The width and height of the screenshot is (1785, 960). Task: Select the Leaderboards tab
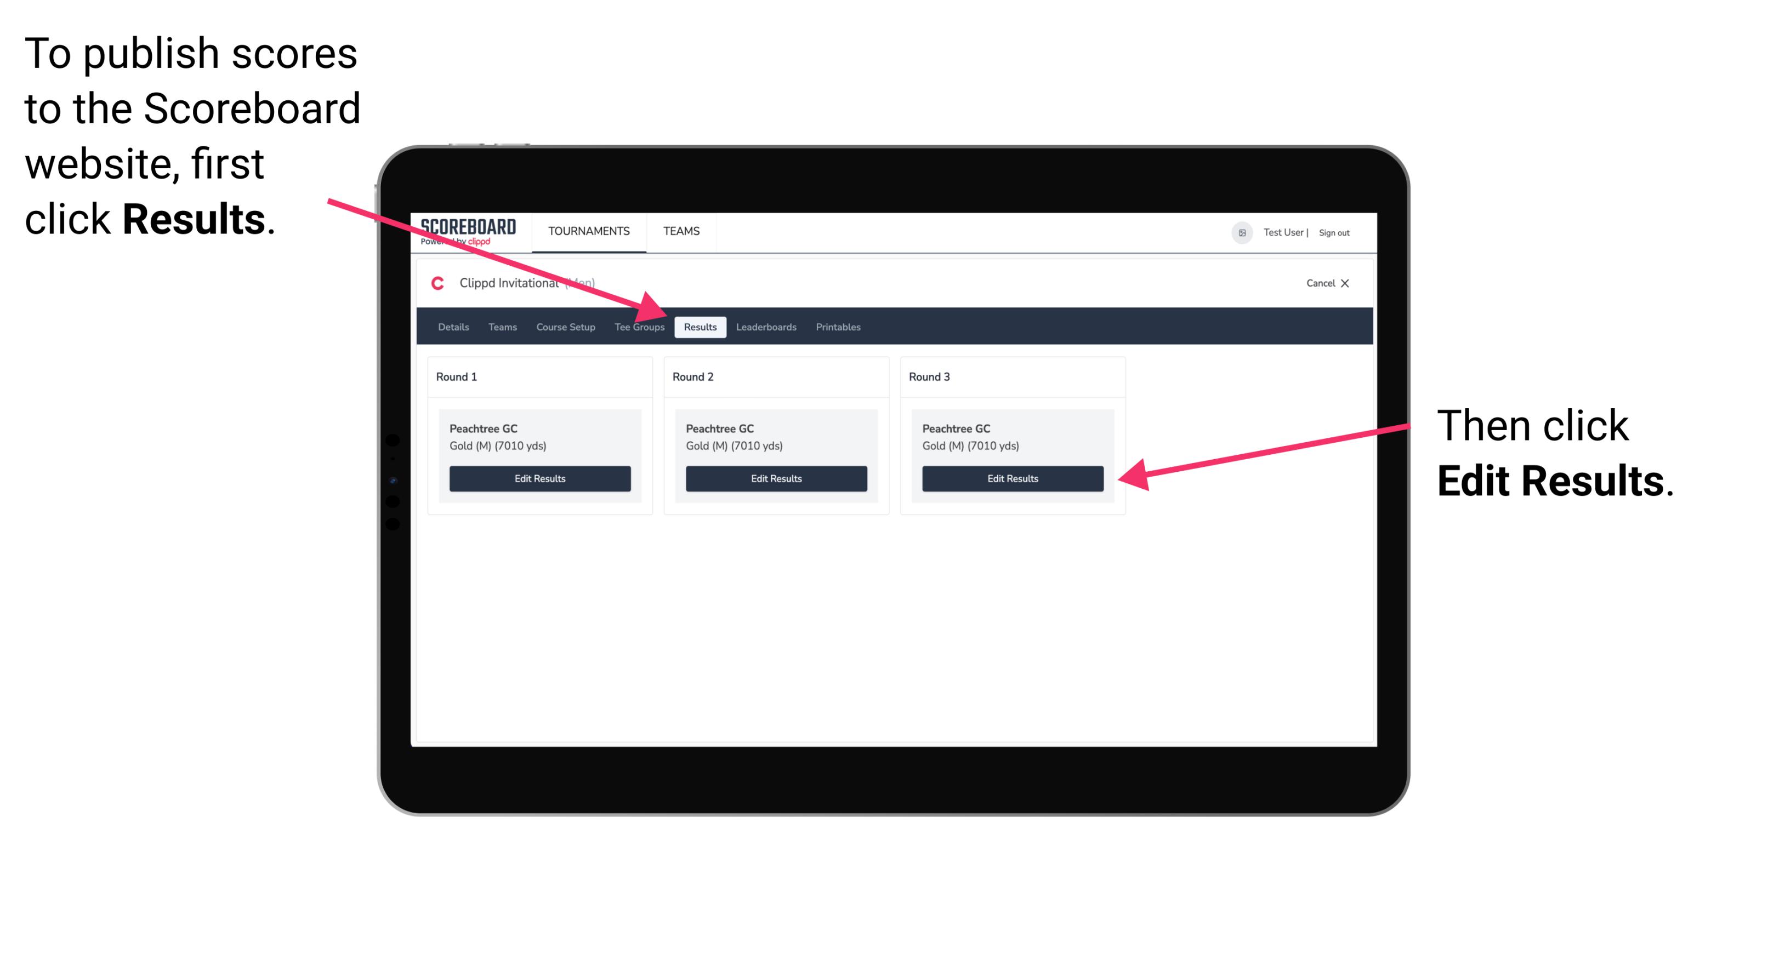tap(765, 327)
